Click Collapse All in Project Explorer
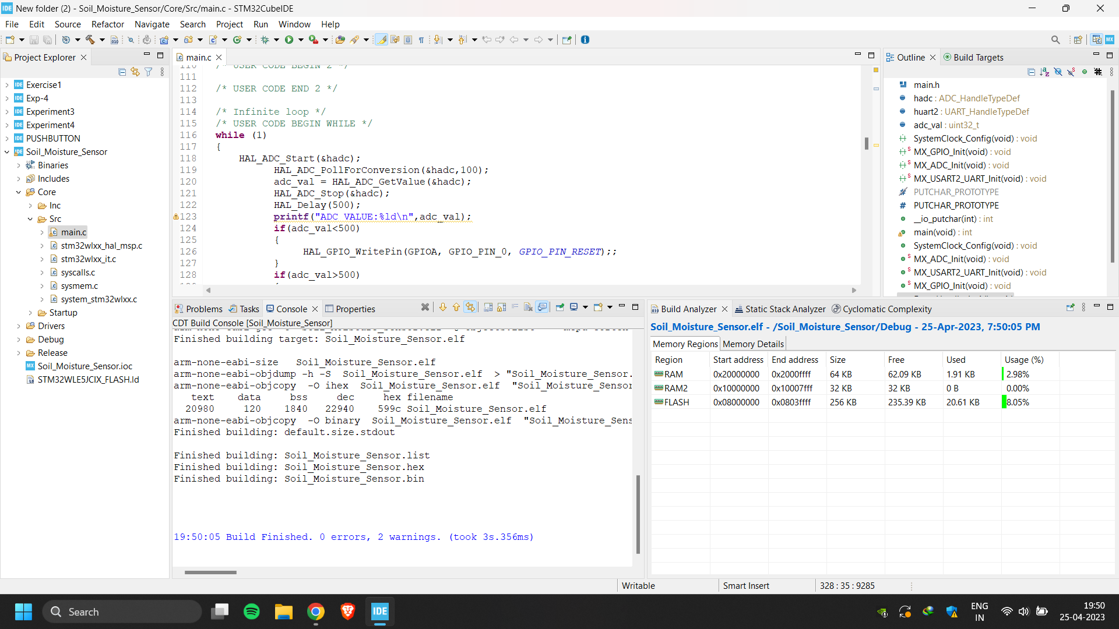This screenshot has width=1119, height=629. pos(122,72)
